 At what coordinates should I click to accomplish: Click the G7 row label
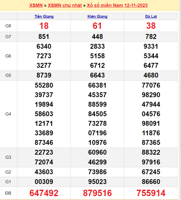coord(8,37)
